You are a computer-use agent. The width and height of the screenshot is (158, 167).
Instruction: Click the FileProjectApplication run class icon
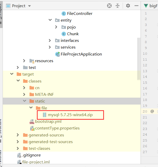(57, 54)
